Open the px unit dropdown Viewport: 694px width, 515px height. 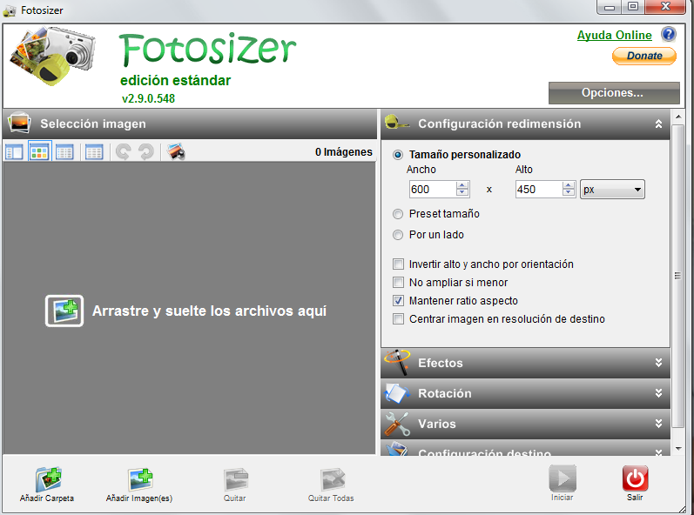pyautogui.click(x=612, y=189)
